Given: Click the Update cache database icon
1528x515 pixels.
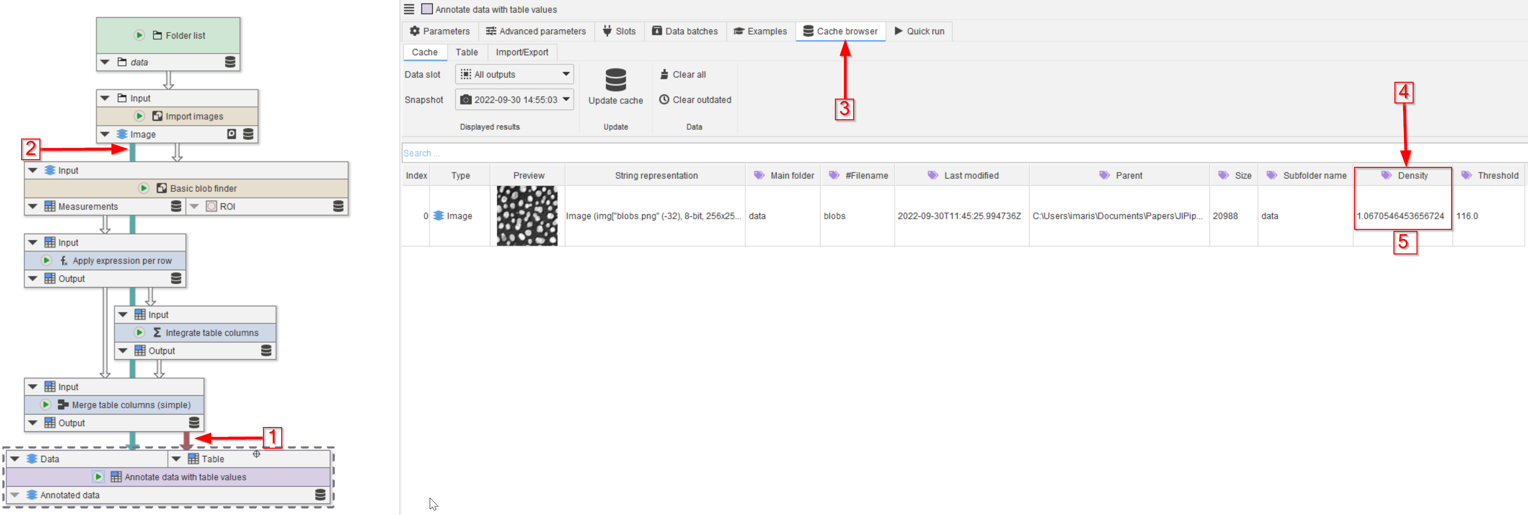Looking at the screenshot, I should click(615, 80).
